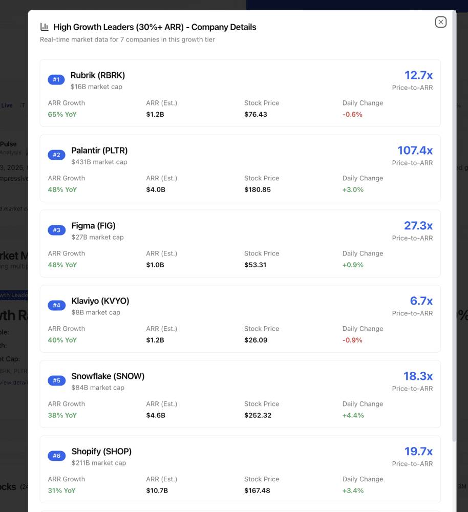Select the #5 rank badge beside Snowflake
This screenshot has width=468, height=512.
coord(56,380)
